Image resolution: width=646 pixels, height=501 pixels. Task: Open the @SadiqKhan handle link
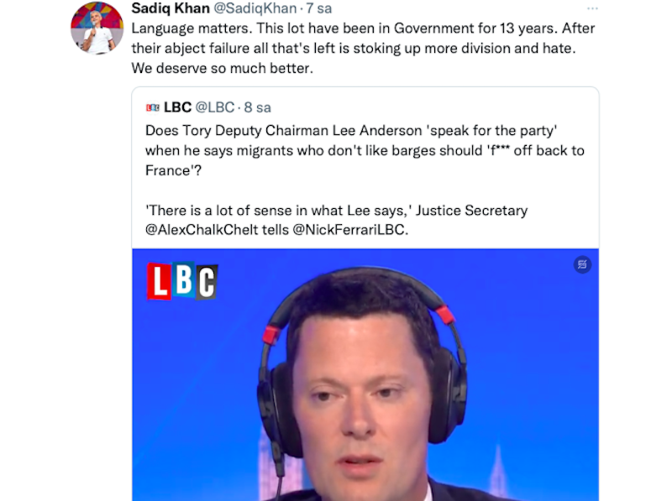255,8
